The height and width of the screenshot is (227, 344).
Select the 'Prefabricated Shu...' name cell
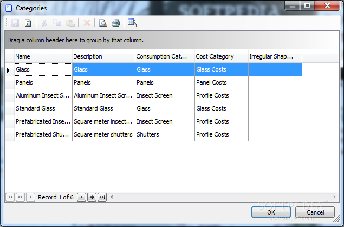[43, 134]
